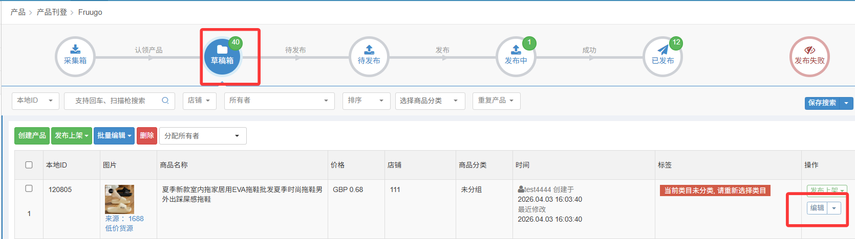This screenshot has width=855, height=239.
Task: Click 产品刊登 in the breadcrumb
Action: pos(52,12)
